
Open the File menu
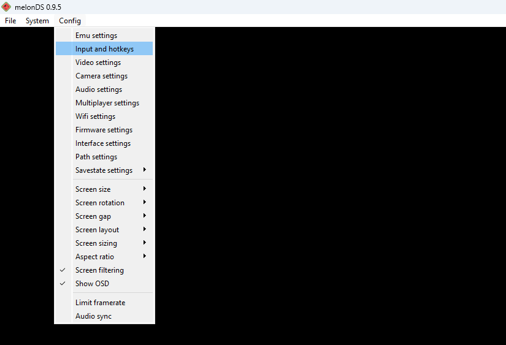pyautogui.click(x=10, y=21)
